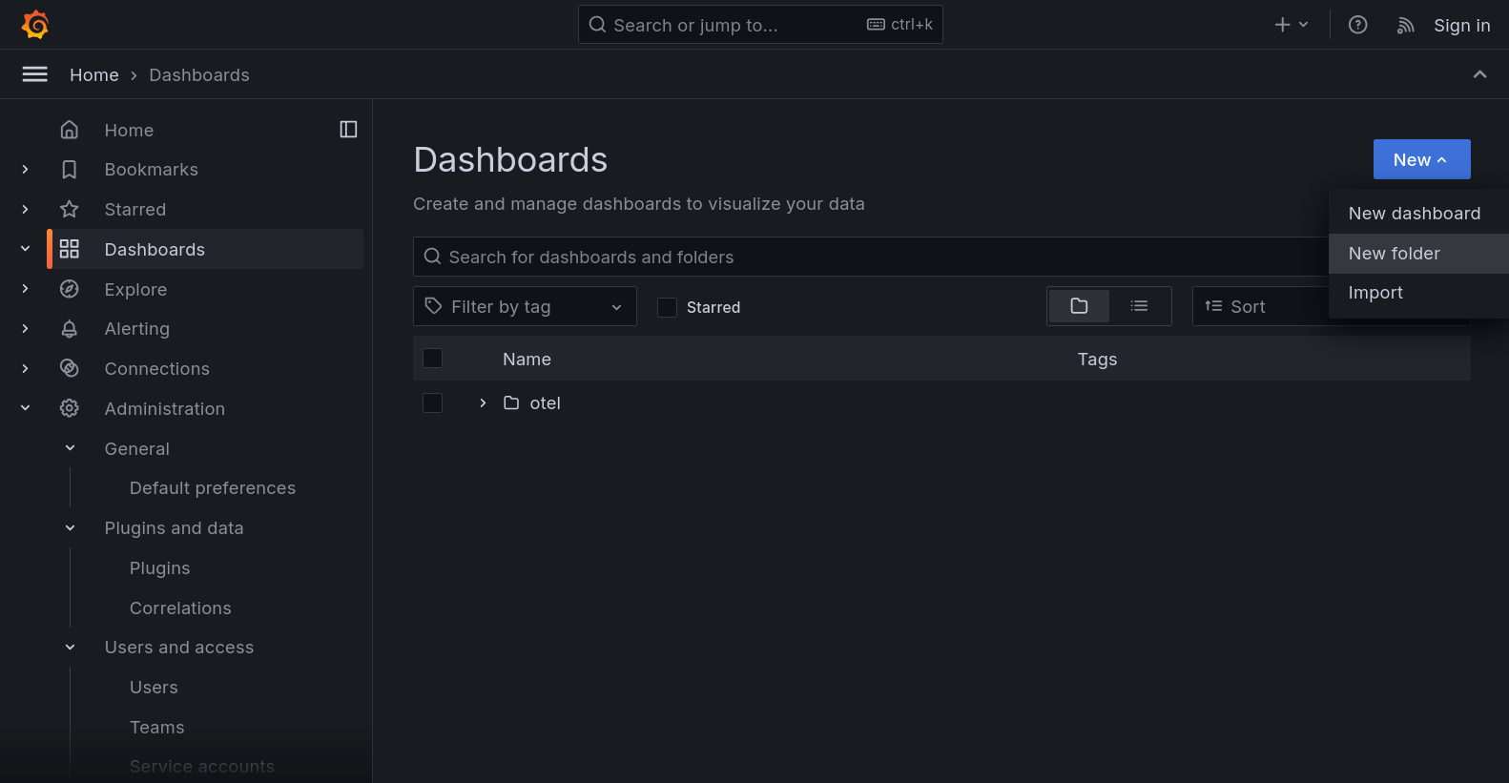Image resolution: width=1509 pixels, height=783 pixels.
Task: Click the Sign in link
Action: tap(1461, 26)
